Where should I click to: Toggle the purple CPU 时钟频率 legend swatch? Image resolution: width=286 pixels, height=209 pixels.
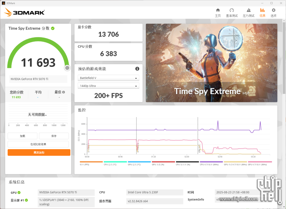click(x=211, y=162)
